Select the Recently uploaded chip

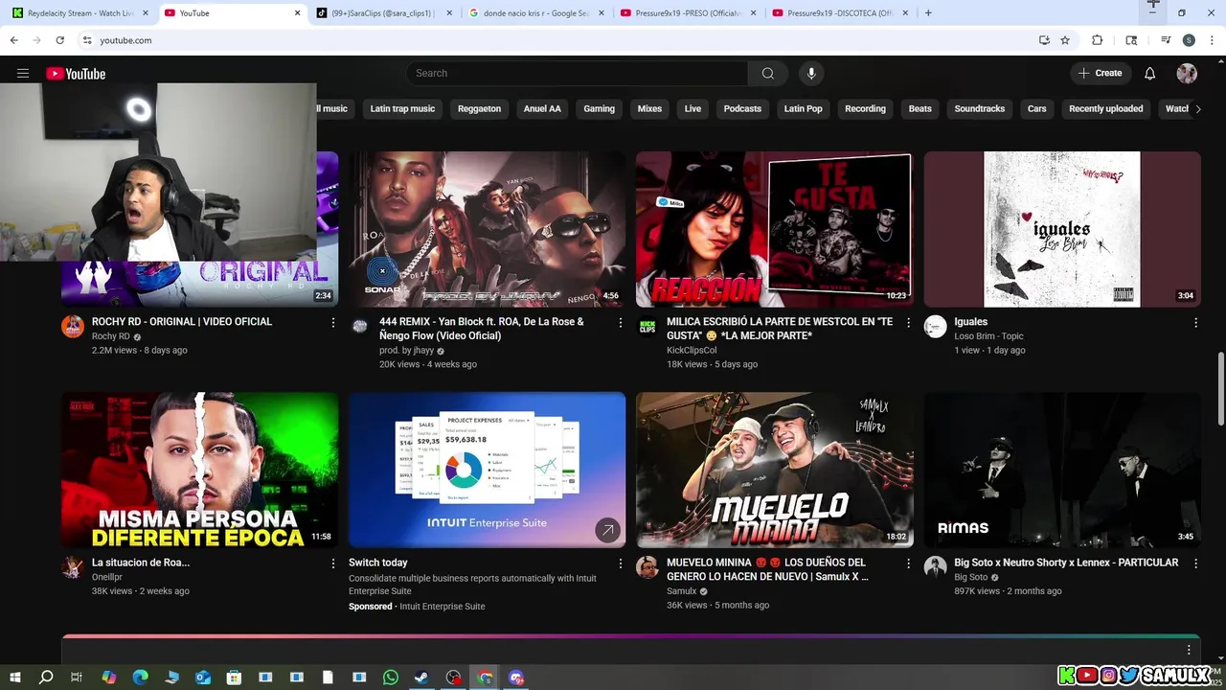click(x=1106, y=109)
